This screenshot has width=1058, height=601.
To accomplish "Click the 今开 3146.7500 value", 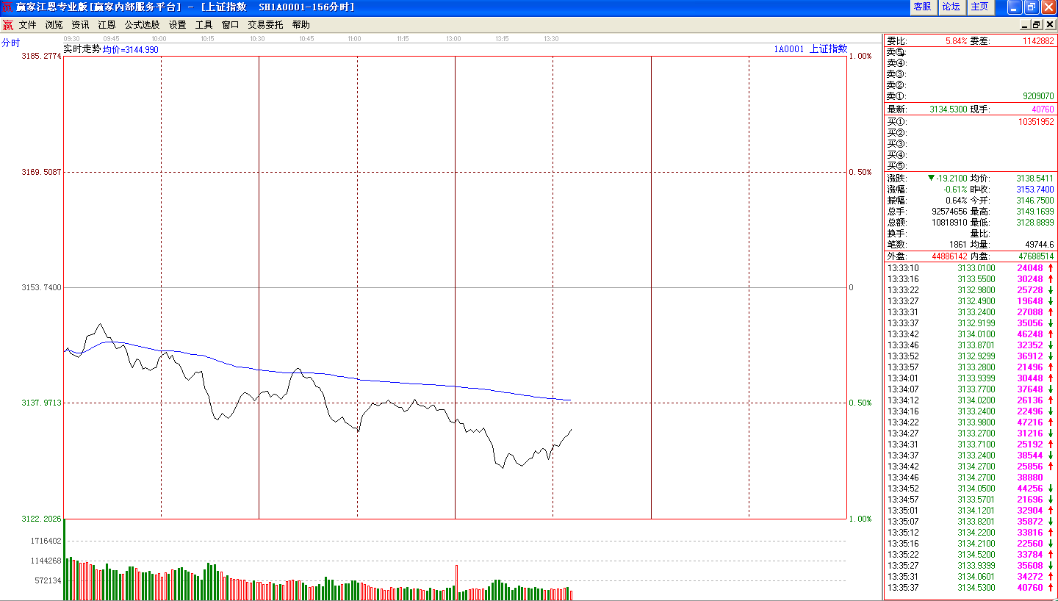I will (x=1034, y=201).
